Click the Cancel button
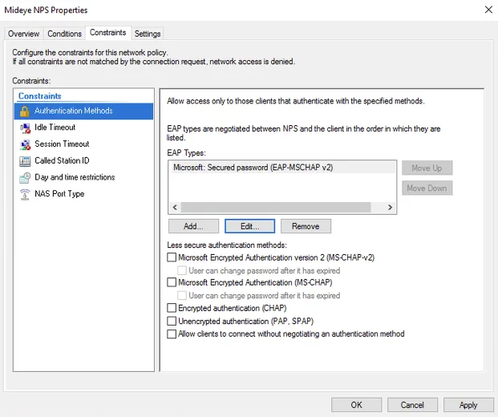Screen dimensions: 498x417 pos(412,405)
